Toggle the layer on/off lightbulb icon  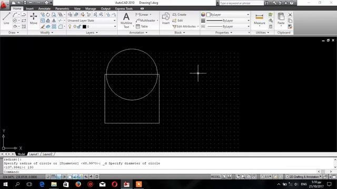[70, 27]
